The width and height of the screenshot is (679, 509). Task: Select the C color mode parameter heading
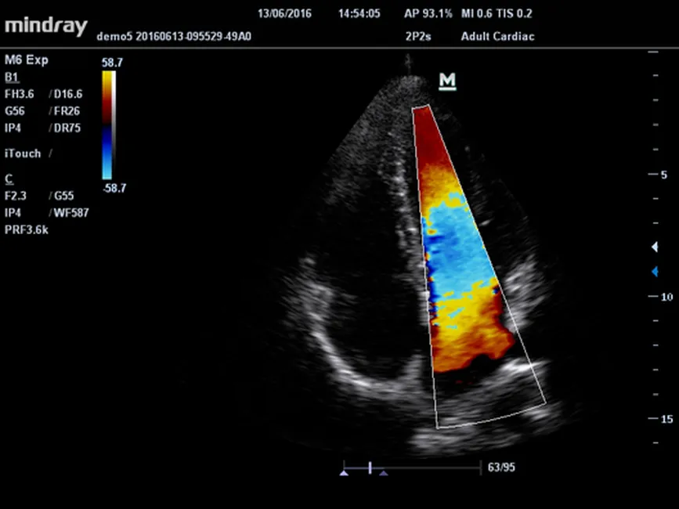[9, 179]
